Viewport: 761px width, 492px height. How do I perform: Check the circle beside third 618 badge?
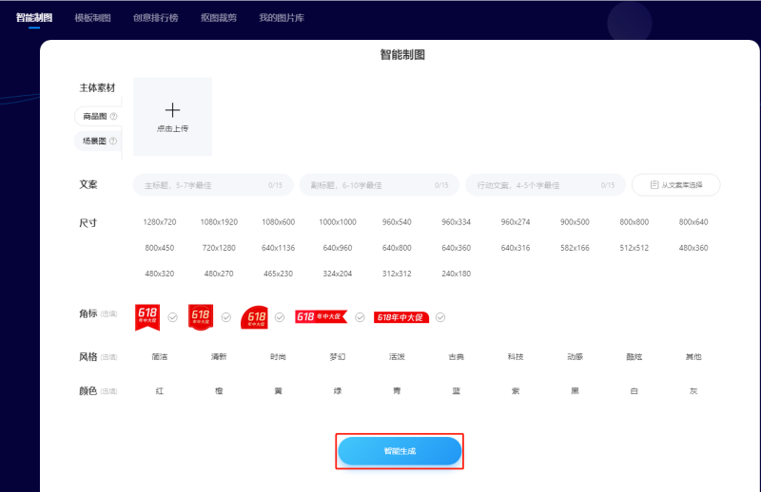(281, 317)
